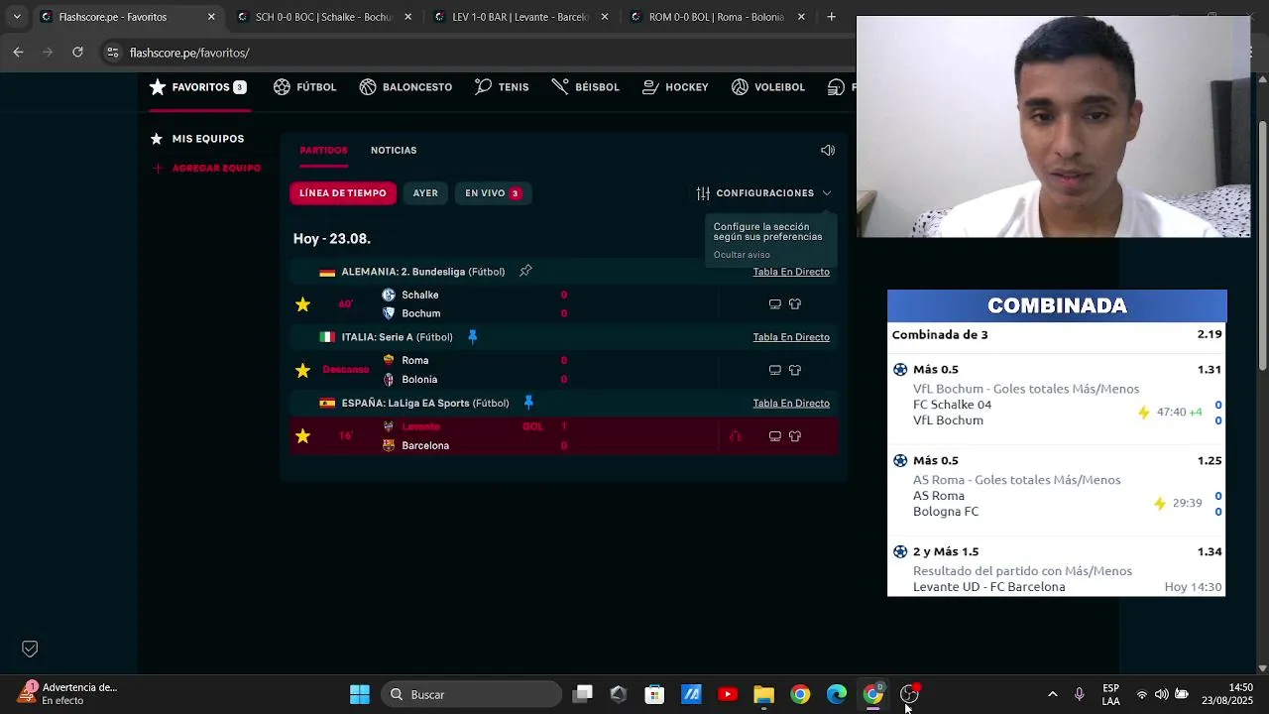
Task: Open the ESPAÑA: LaLiga EA Sports header
Action: pyautogui.click(x=425, y=404)
